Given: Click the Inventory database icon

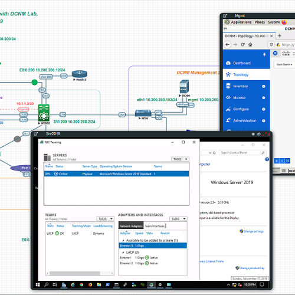Looking at the screenshot, I should coord(228,86).
